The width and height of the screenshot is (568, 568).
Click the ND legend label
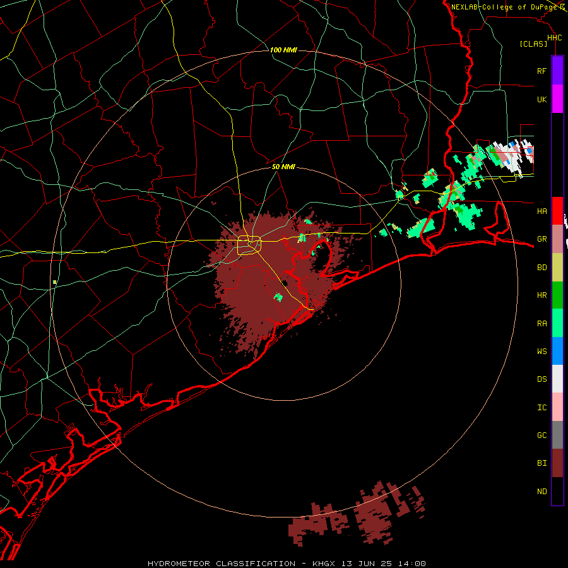click(x=541, y=492)
